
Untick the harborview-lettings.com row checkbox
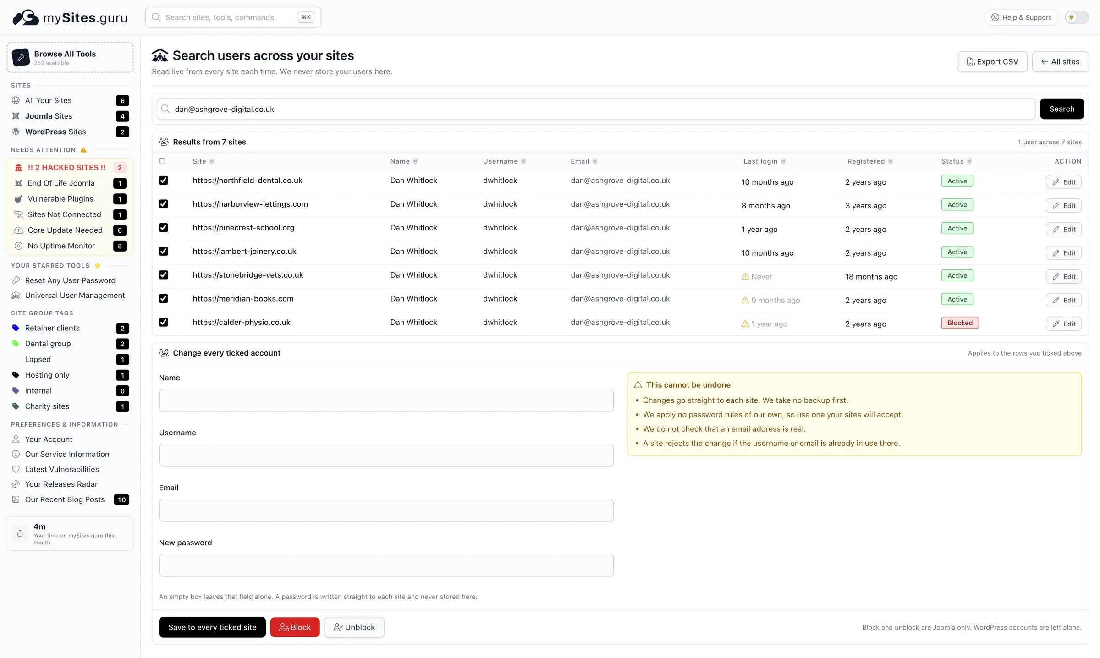click(163, 204)
